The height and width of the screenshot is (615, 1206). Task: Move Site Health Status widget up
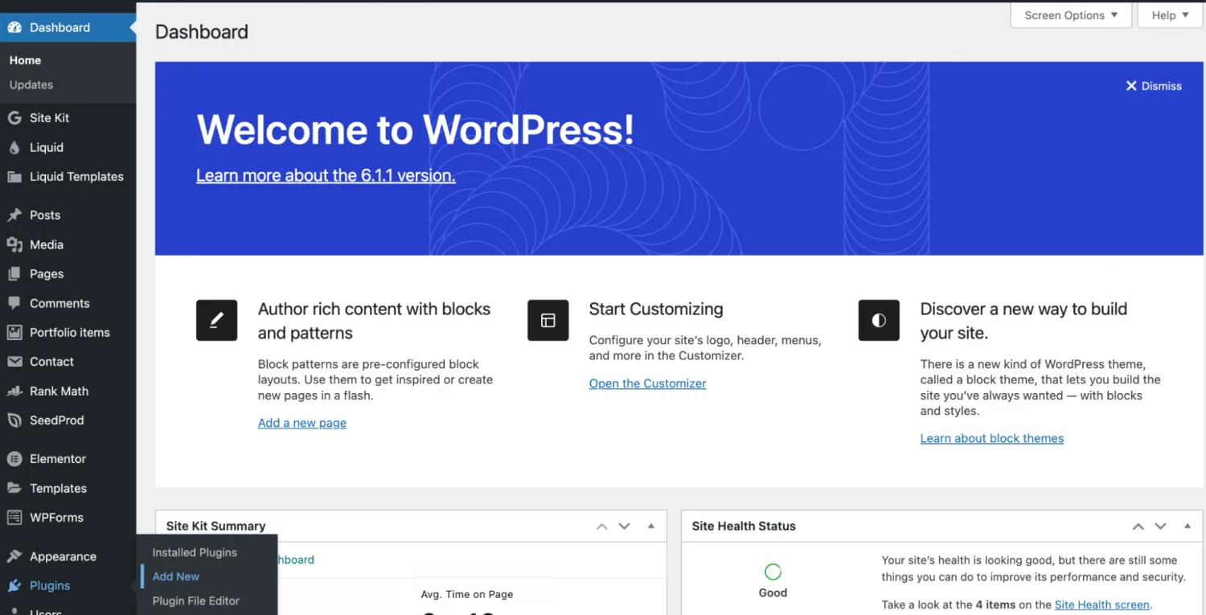pos(1138,527)
